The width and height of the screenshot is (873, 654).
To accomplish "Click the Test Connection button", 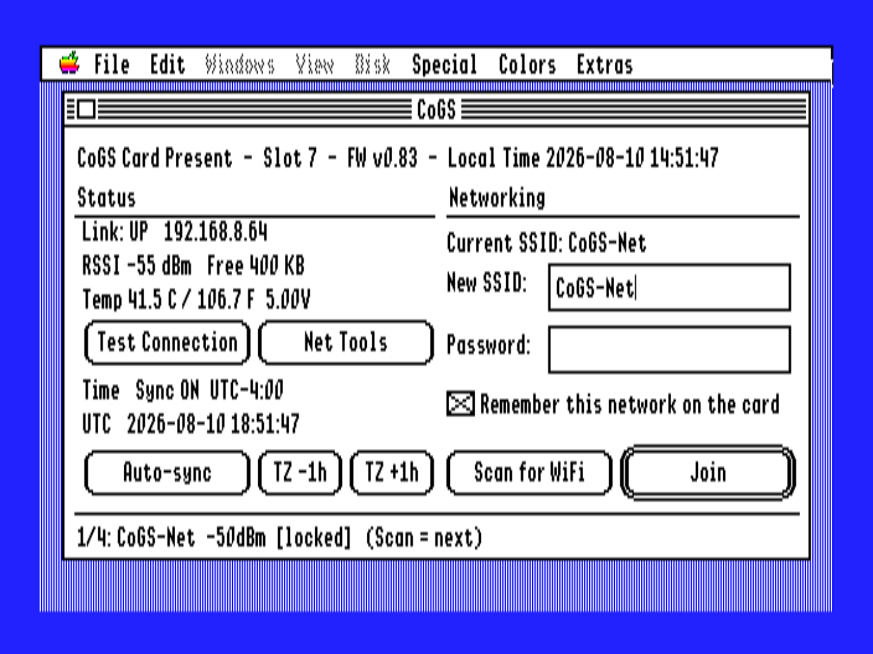I will [167, 343].
